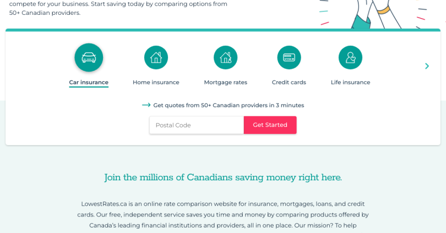
Task: Switch to the Car insurance tab label
Action: pyautogui.click(x=89, y=82)
